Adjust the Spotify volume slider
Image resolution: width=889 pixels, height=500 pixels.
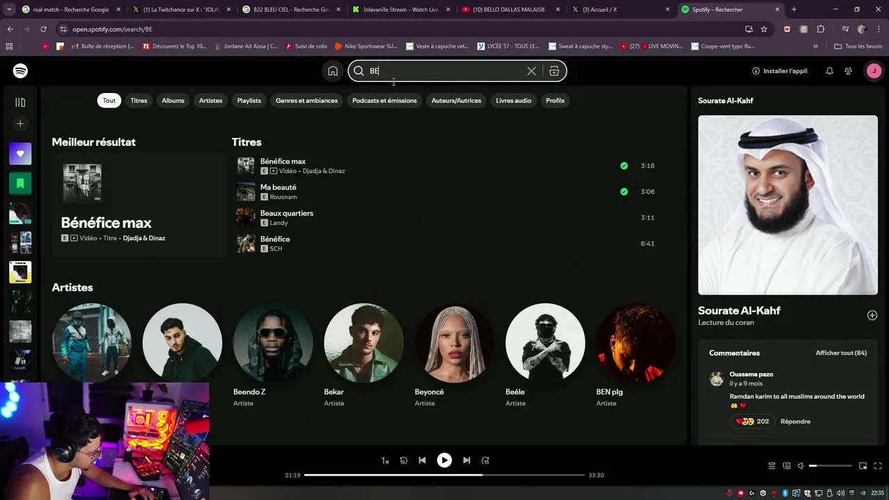831,466
